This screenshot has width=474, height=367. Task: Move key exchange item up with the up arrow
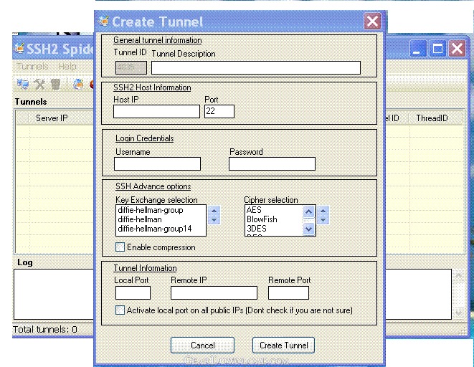[214, 211]
